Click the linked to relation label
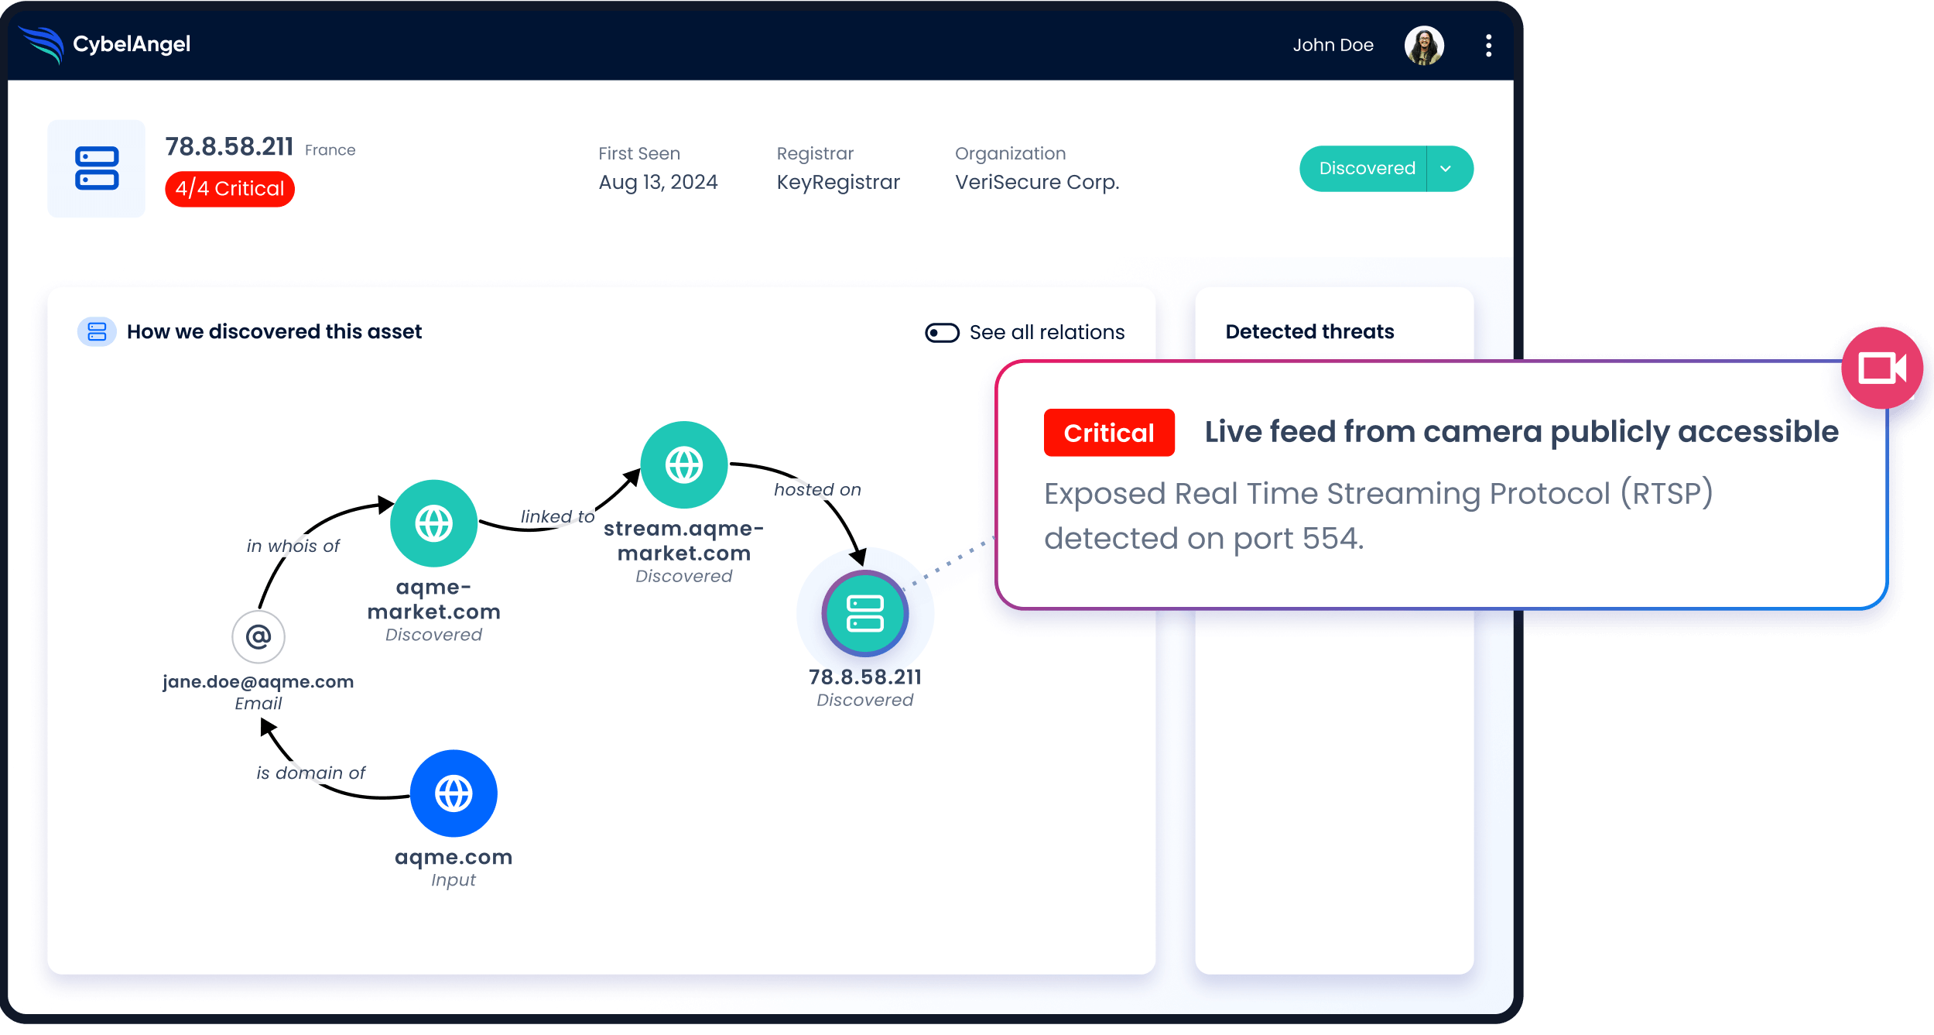This screenshot has width=1934, height=1035. [557, 516]
